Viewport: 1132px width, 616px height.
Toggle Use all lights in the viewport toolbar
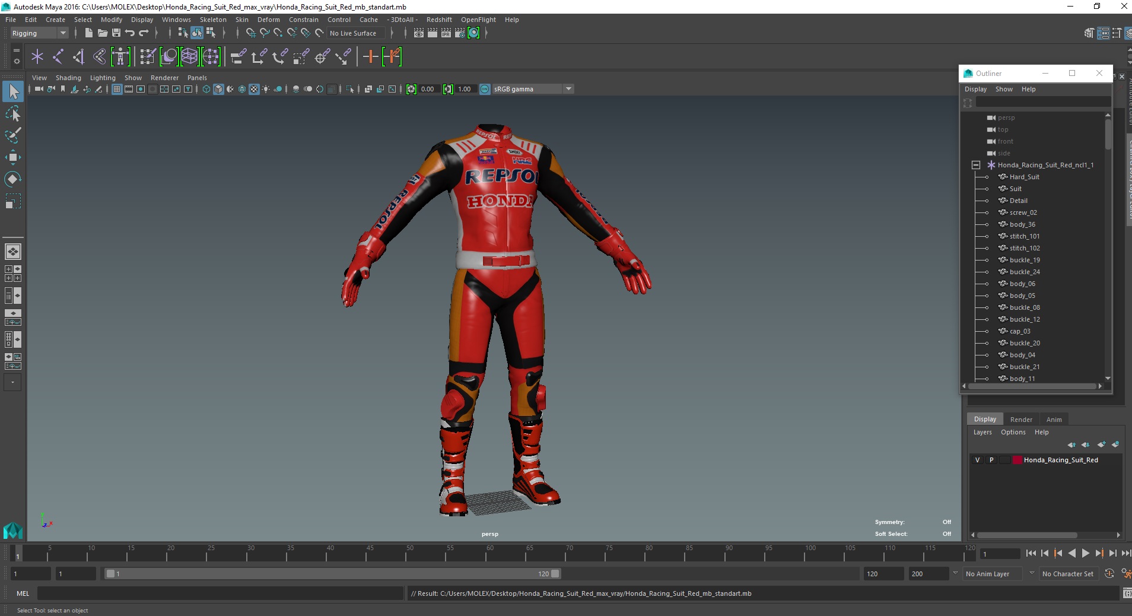pos(266,89)
